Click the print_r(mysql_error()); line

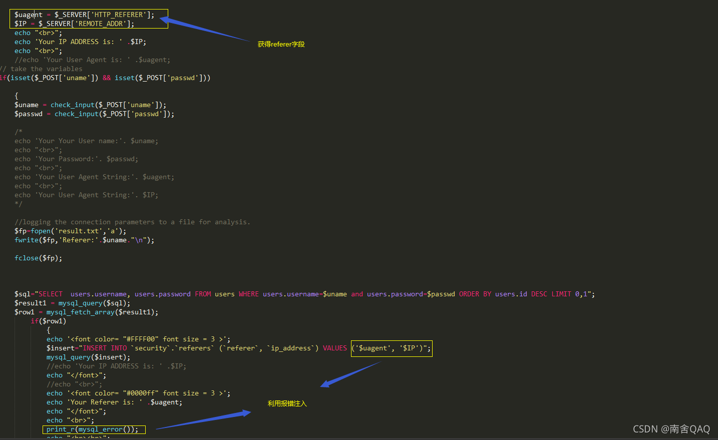click(92, 429)
